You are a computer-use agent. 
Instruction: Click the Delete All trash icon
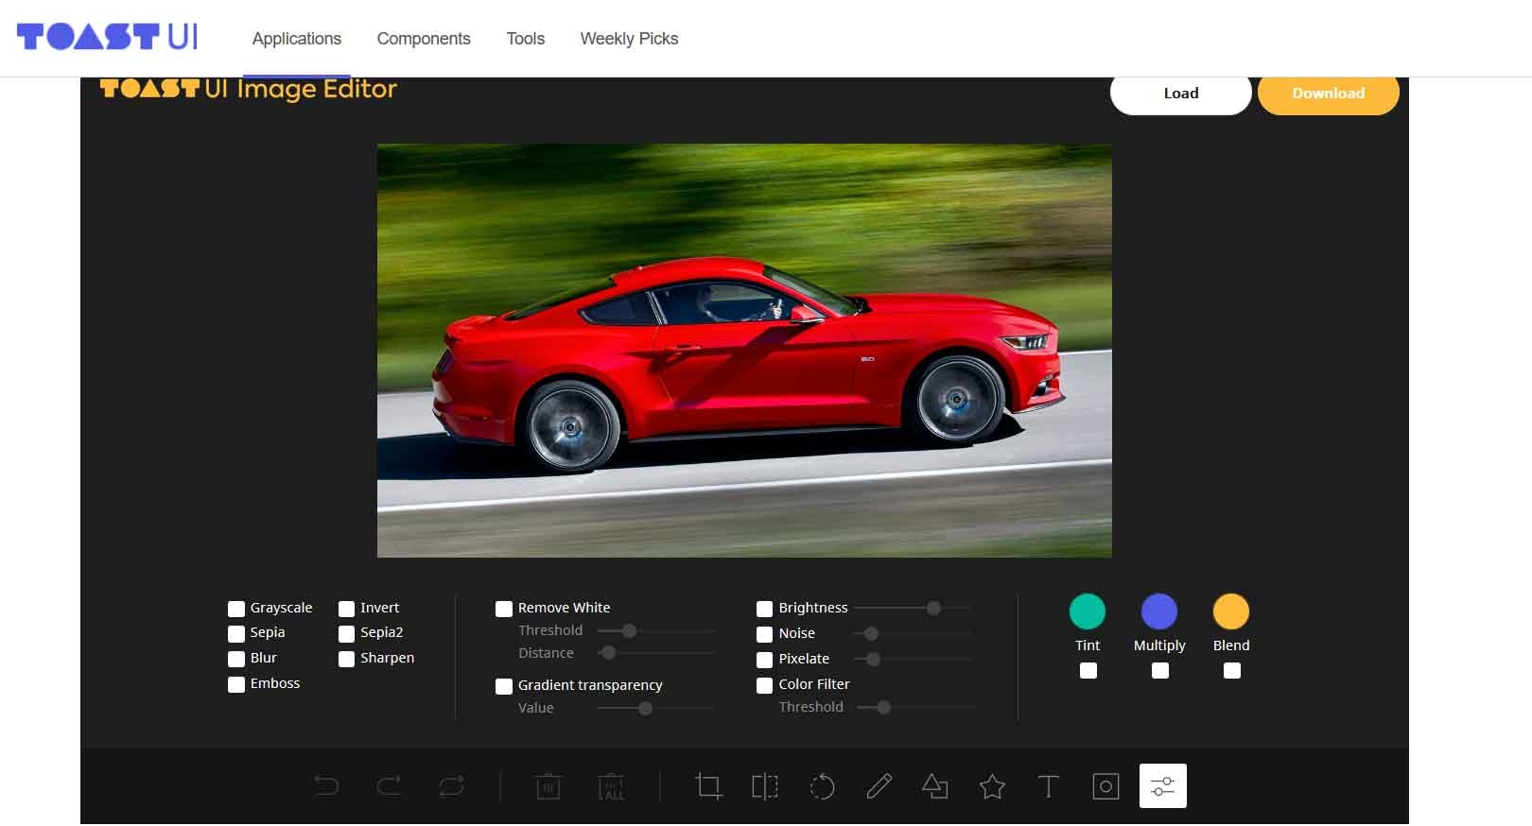point(612,786)
